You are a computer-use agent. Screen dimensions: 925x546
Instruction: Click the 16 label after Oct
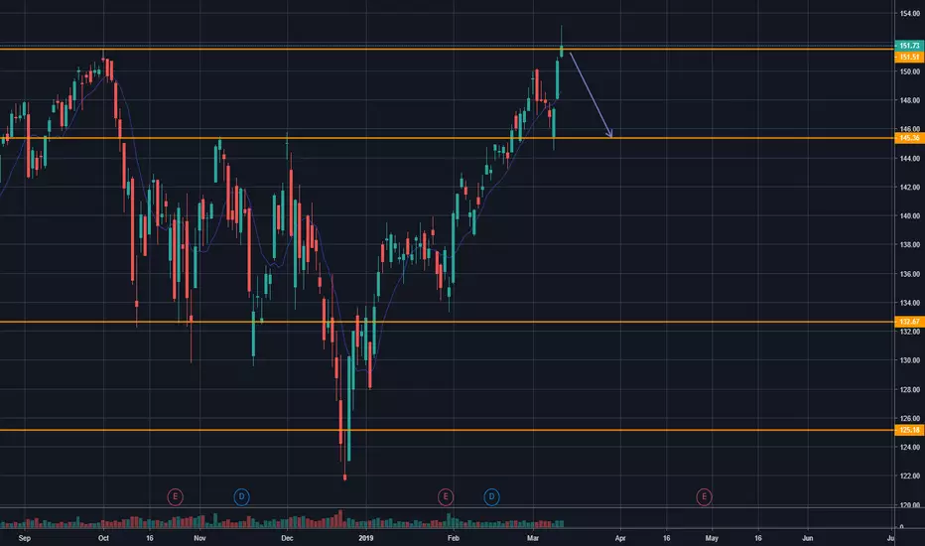149,538
